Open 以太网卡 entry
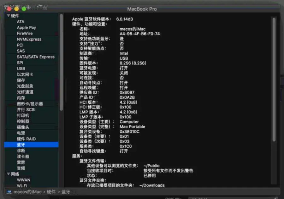The height and width of the screenshot is (199, 284). pyautogui.click(x=25, y=75)
